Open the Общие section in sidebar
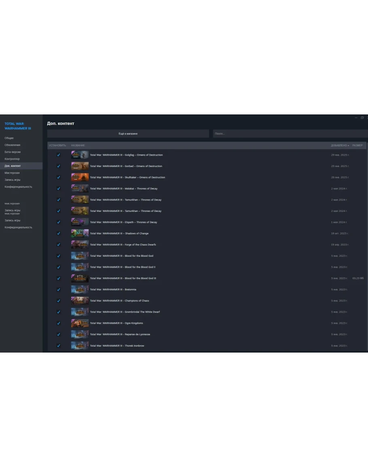This screenshot has height=467, width=368. (x=9, y=138)
